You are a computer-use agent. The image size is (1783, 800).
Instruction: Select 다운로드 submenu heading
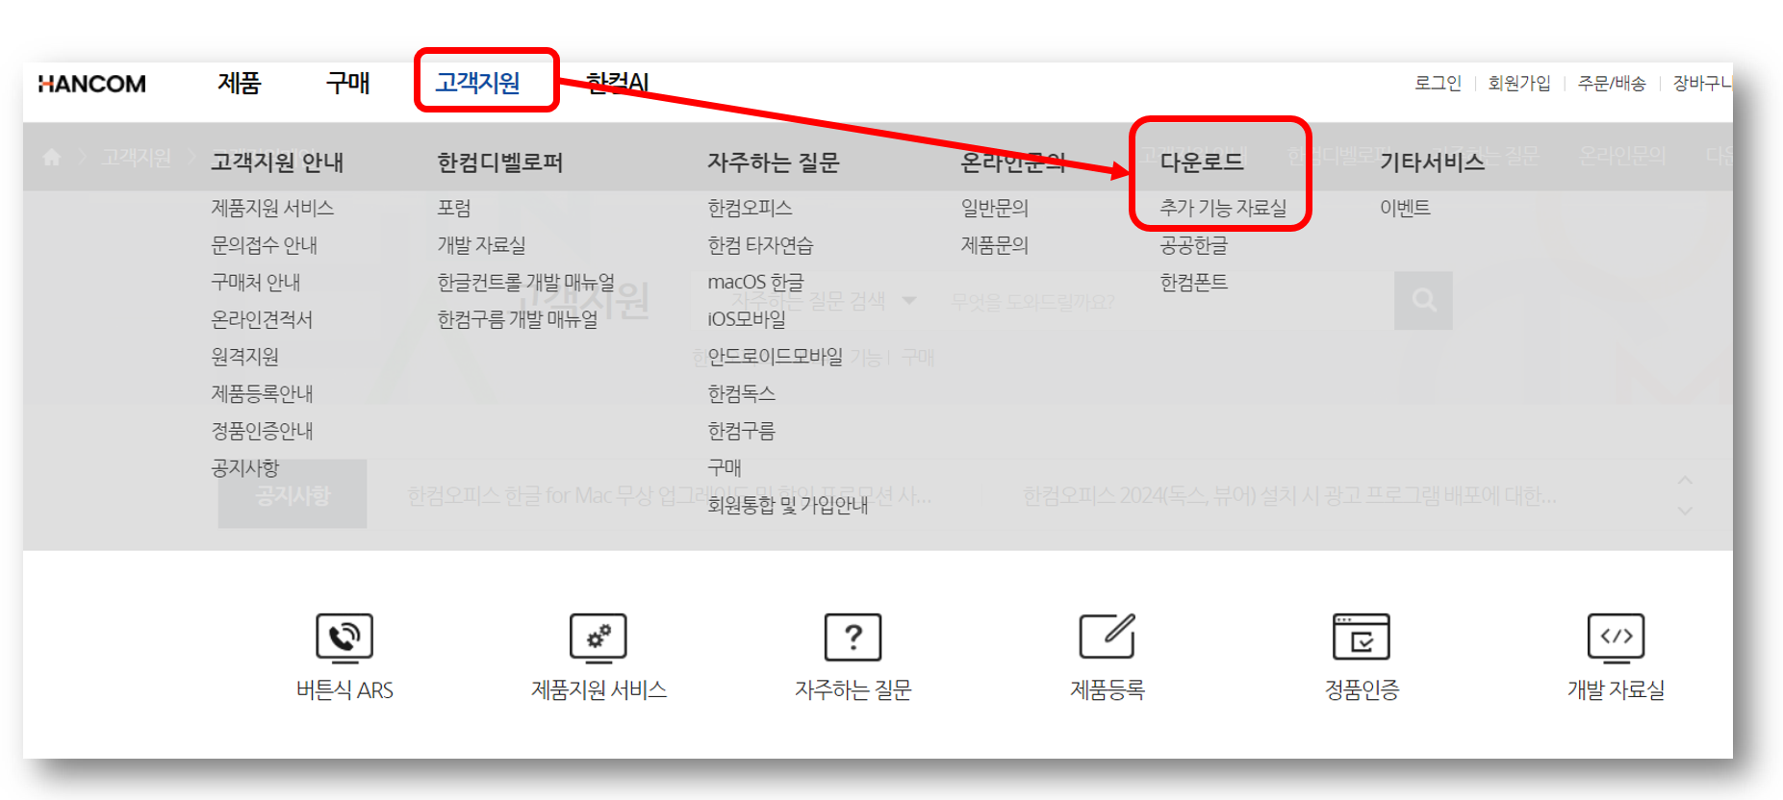[1202, 162]
